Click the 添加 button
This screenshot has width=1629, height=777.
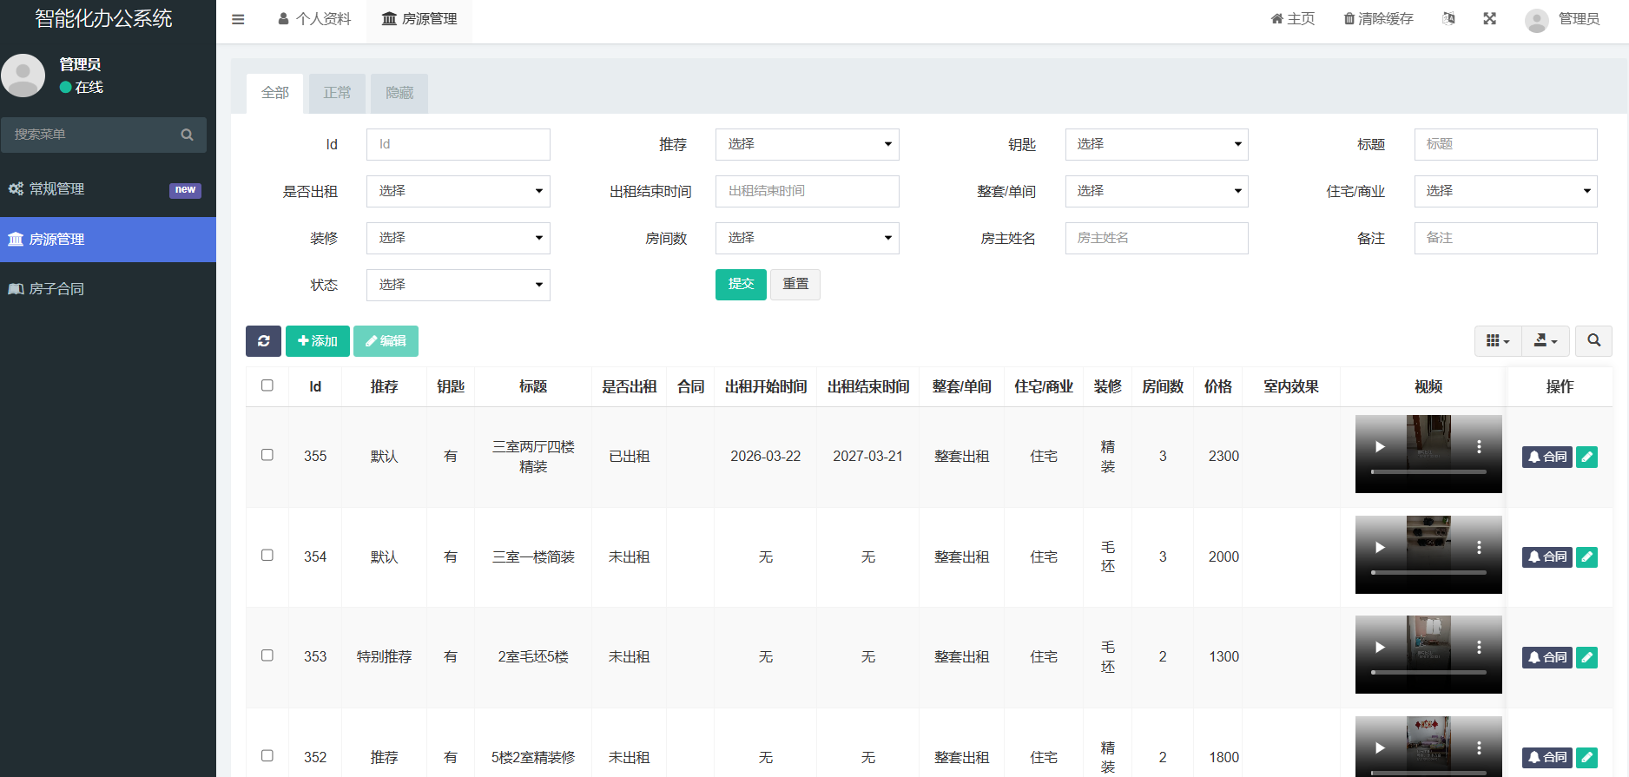[x=318, y=341]
